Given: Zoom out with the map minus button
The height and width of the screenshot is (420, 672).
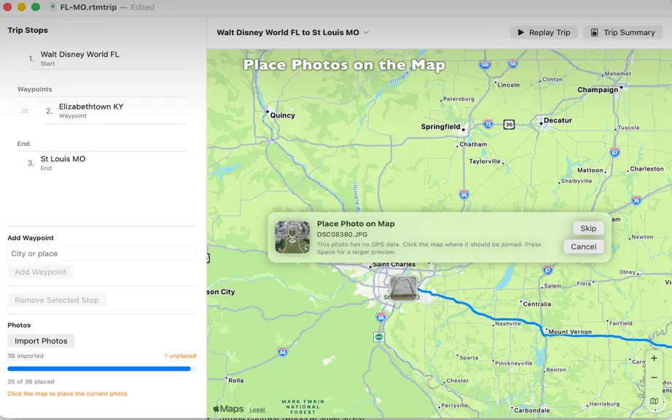Looking at the screenshot, I should [x=654, y=378].
